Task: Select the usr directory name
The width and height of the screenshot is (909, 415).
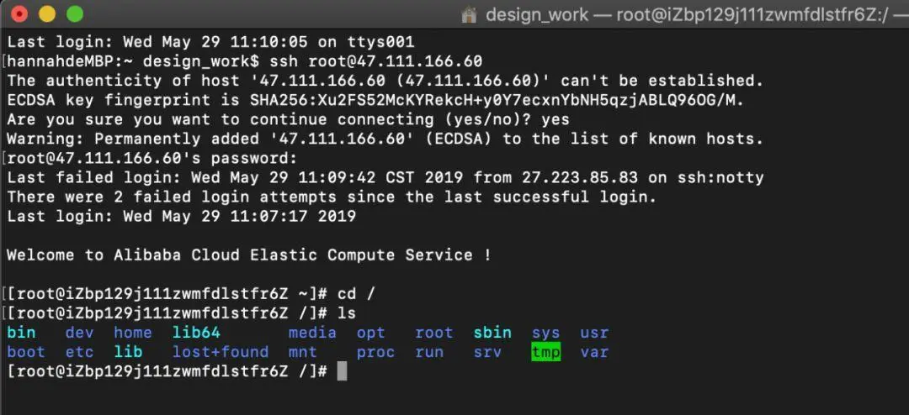Action: [x=594, y=333]
